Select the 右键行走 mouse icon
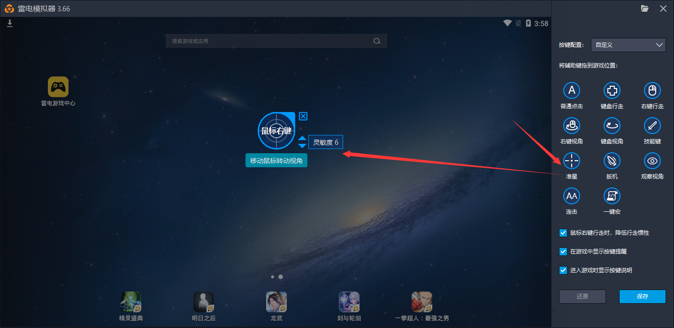 652,90
